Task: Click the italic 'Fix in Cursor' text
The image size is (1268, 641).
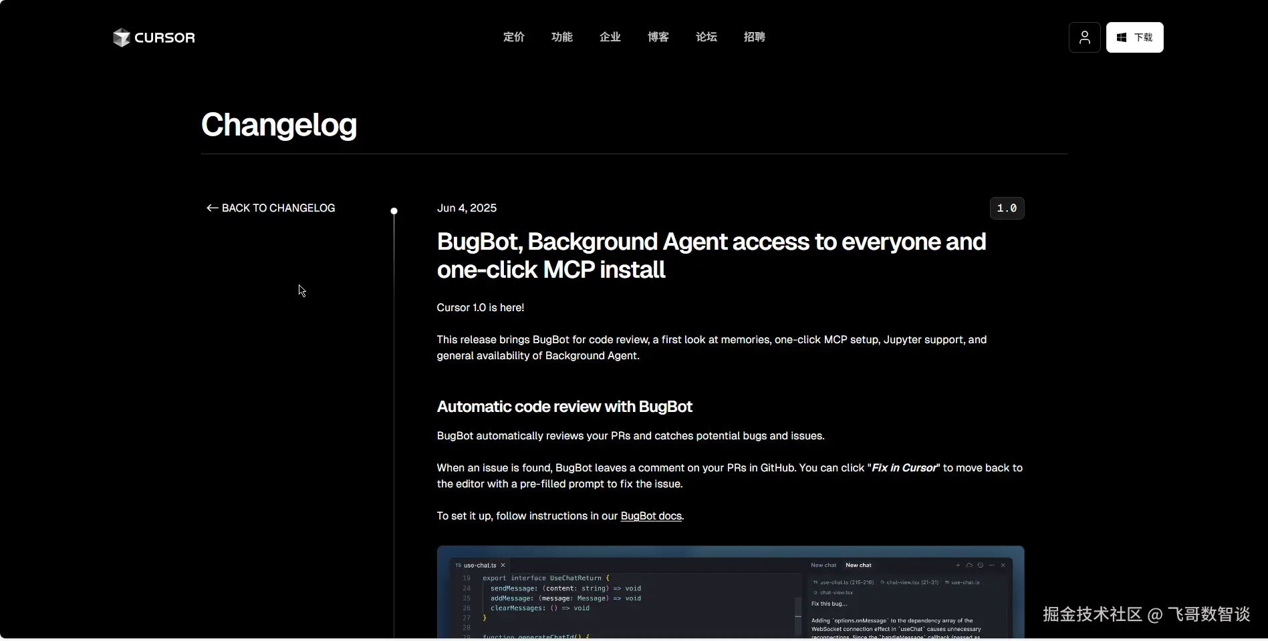Action: 904,468
